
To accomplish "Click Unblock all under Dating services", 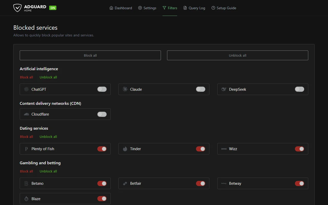I will (x=48, y=137).
